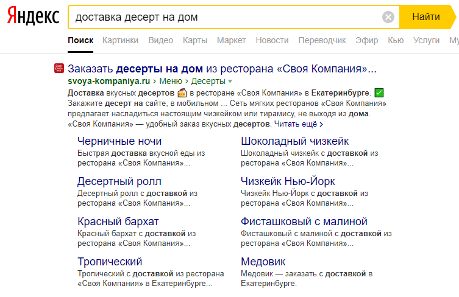Open the Черничные ночи sitelink
This screenshot has width=459, height=297.
[119, 141]
